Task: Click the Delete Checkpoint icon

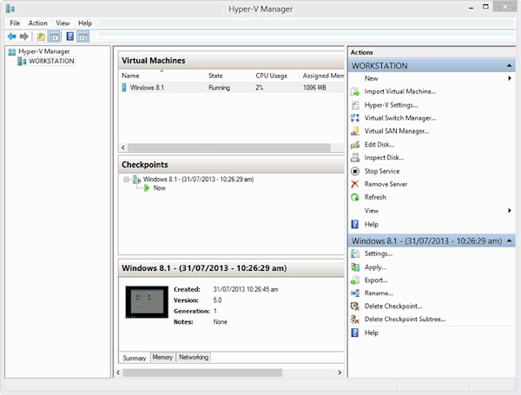Action: point(355,306)
